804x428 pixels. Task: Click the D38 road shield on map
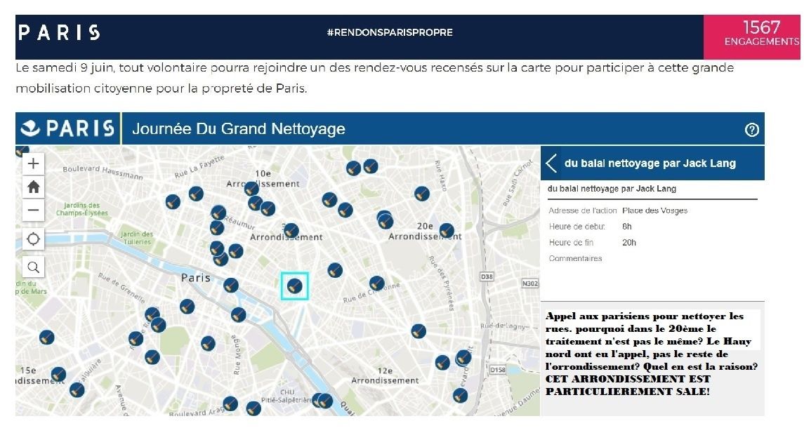[486, 276]
